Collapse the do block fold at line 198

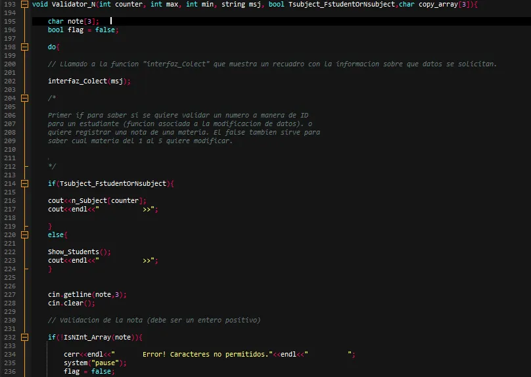(24, 47)
